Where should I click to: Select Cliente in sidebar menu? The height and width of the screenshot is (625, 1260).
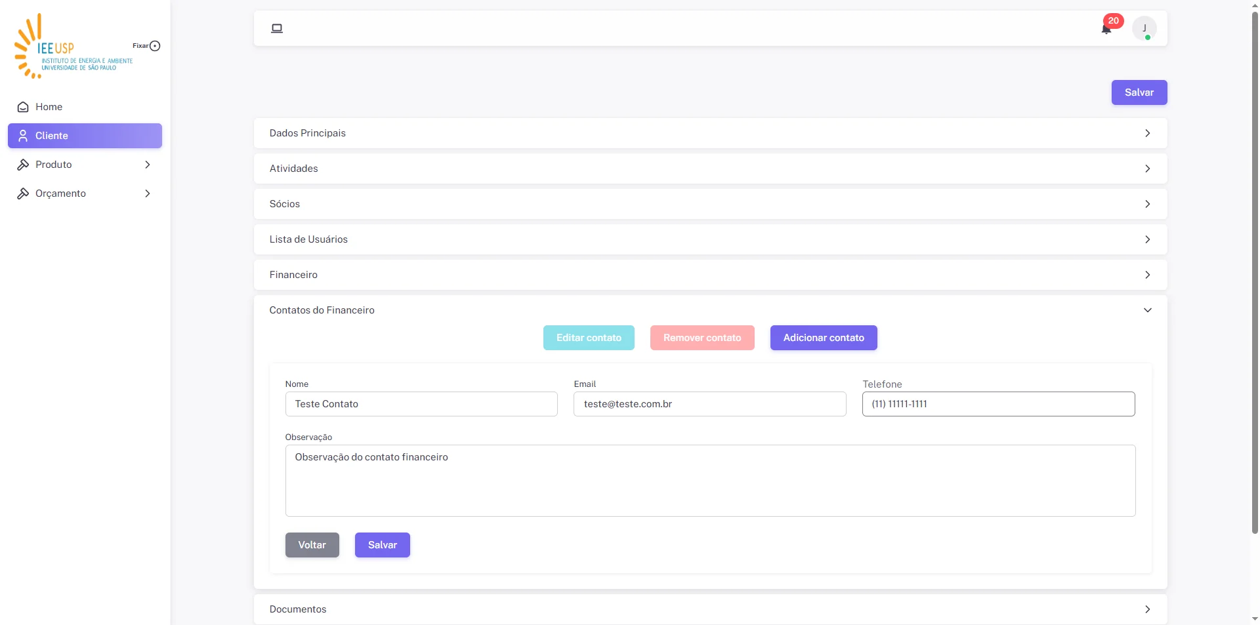(x=85, y=136)
